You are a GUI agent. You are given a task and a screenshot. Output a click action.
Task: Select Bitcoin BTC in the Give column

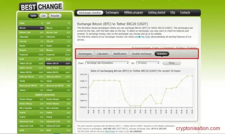coord(31,28)
